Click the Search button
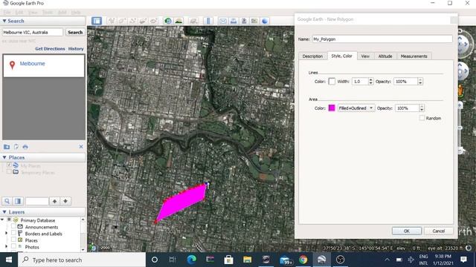 coord(75,32)
